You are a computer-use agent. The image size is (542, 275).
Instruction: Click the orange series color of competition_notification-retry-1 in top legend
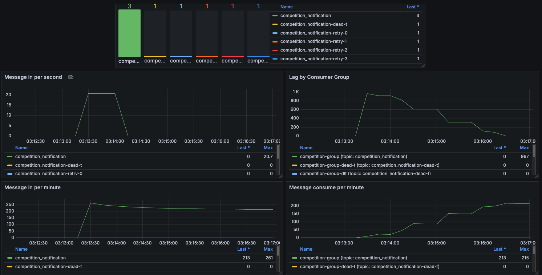coord(275,41)
